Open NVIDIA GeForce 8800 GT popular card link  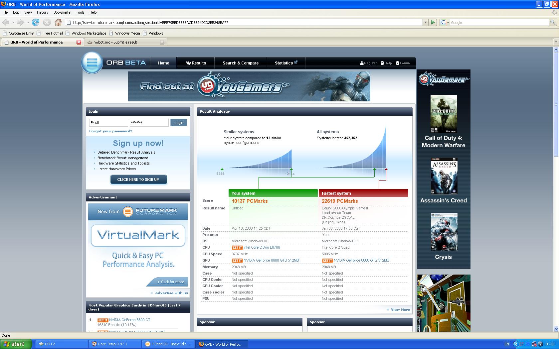coord(130,320)
